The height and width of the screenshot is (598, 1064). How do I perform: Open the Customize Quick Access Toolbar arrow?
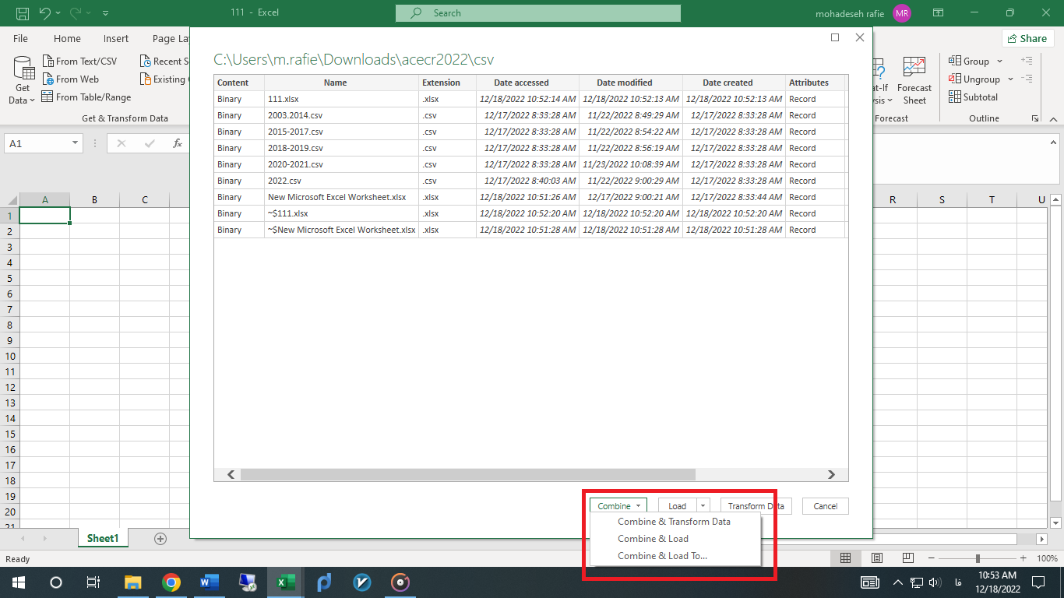[x=106, y=13]
